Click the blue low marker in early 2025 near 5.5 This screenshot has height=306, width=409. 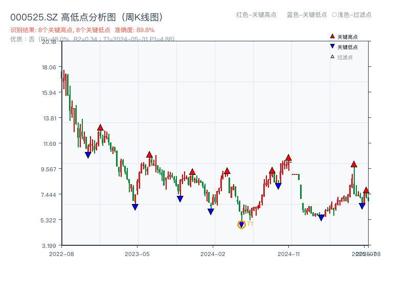321,218
